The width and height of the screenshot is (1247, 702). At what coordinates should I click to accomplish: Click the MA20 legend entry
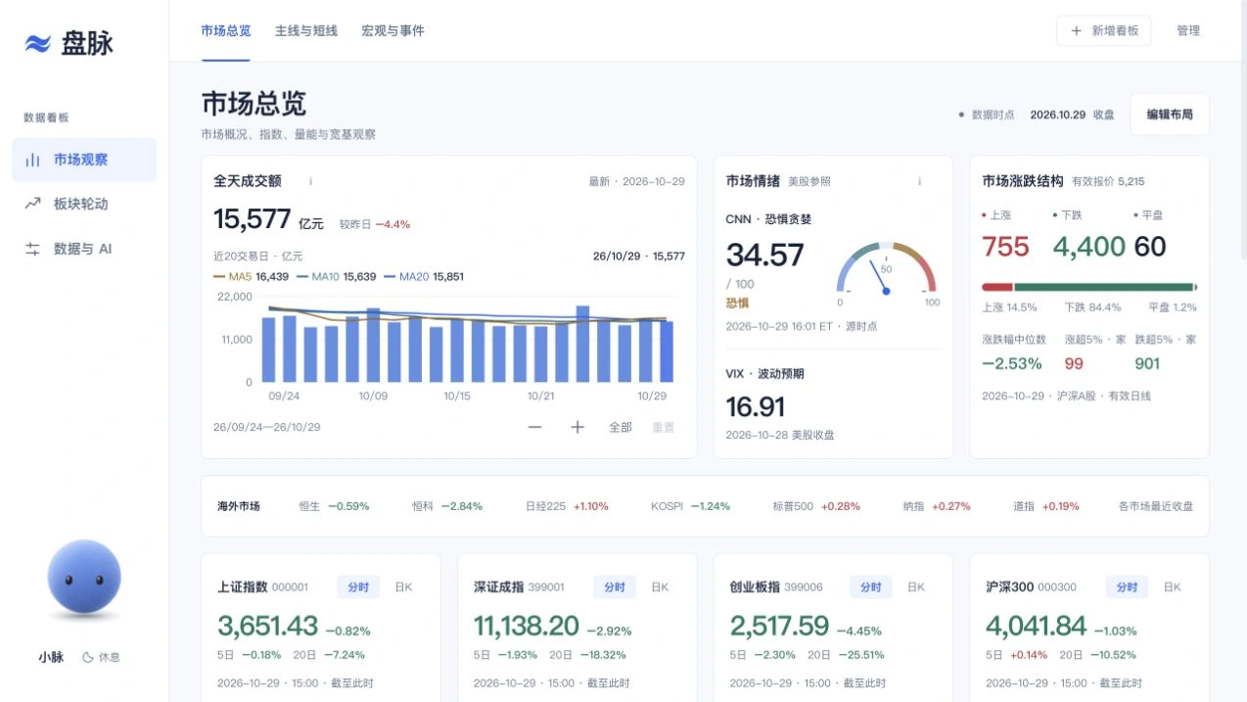click(423, 276)
